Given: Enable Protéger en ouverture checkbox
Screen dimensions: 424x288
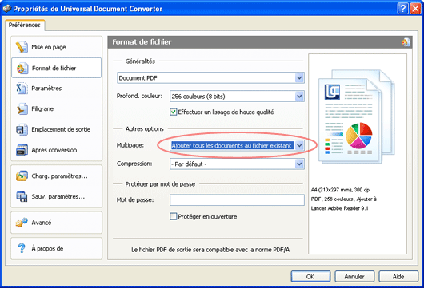Looking at the screenshot, I should (173, 216).
